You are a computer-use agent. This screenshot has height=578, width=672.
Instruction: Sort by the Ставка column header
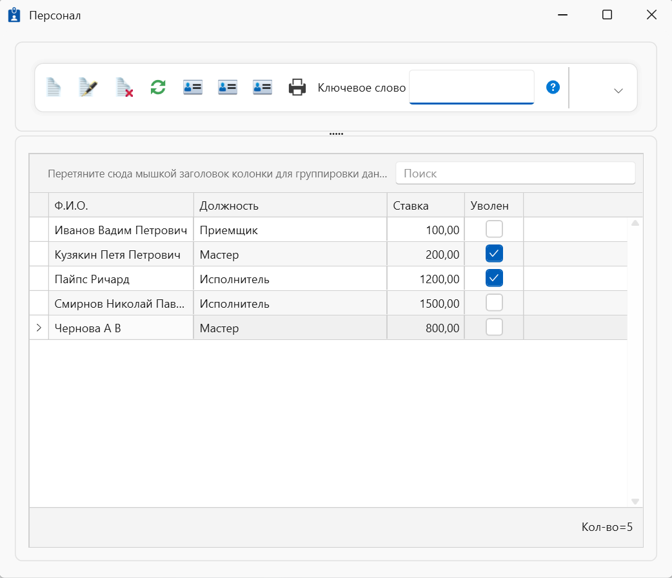pyautogui.click(x=426, y=205)
